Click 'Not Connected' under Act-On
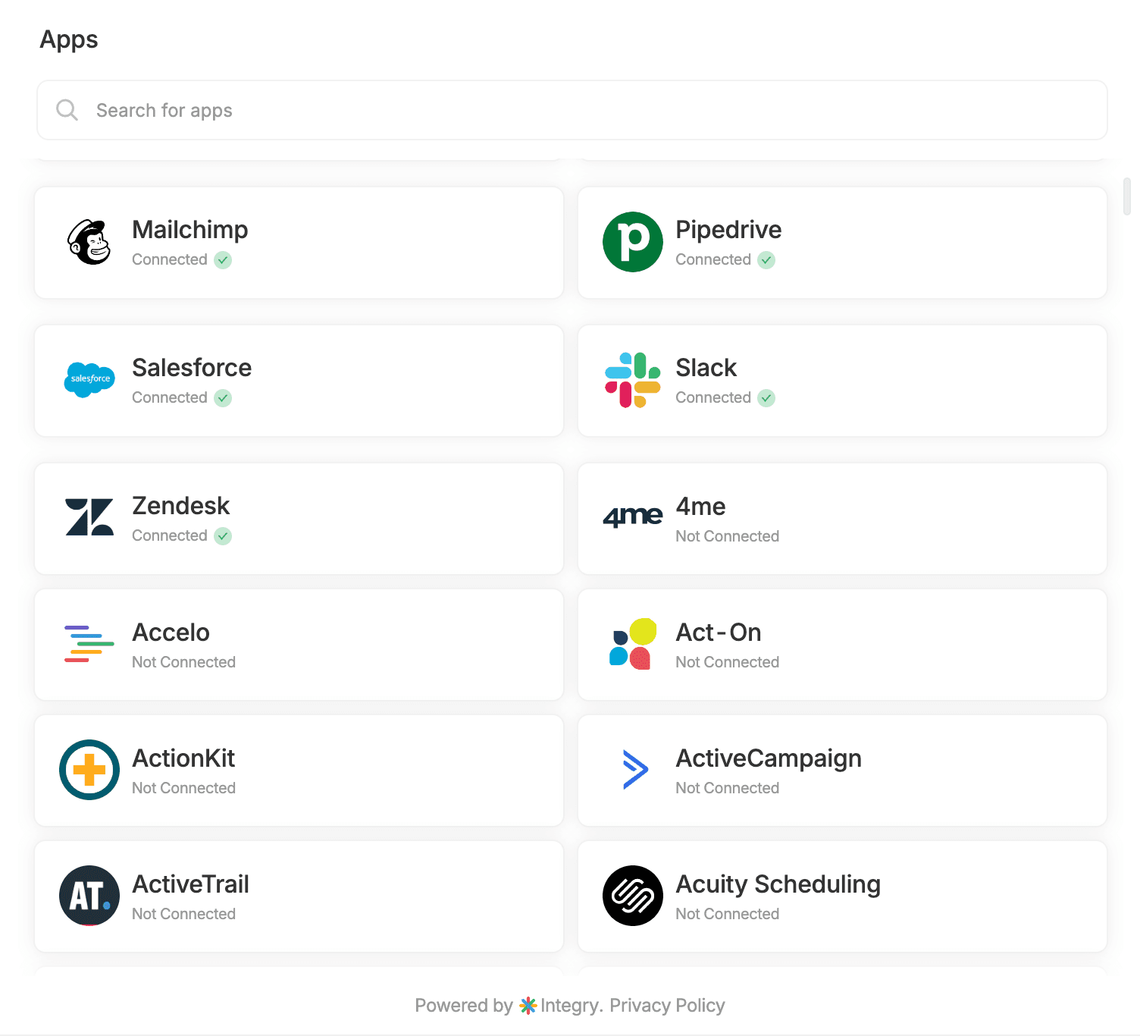Screen dimensions: 1140x1036 pyautogui.click(x=727, y=662)
